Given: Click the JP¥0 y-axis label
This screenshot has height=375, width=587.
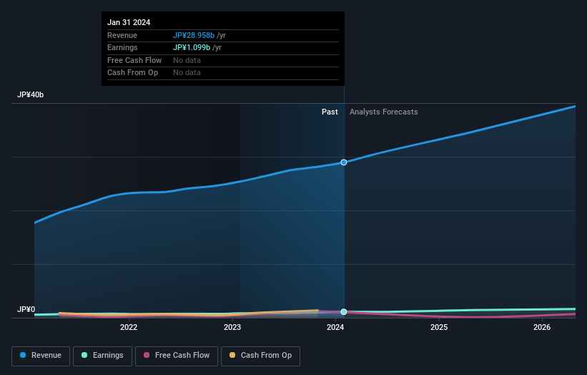Looking at the screenshot, I should (x=26, y=309).
